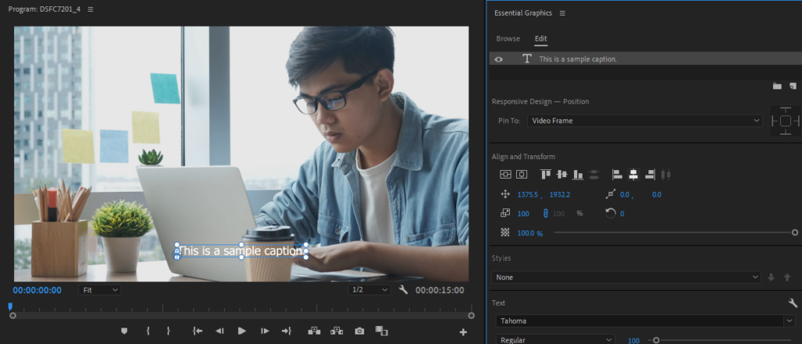Open program monitor wrench settings
The height and width of the screenshot is (344, 802).
403,290
